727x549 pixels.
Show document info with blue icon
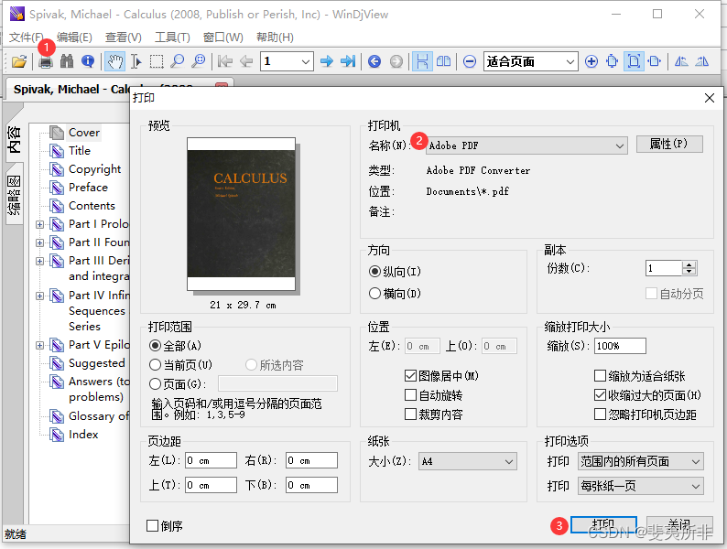[x=88, y=61]
